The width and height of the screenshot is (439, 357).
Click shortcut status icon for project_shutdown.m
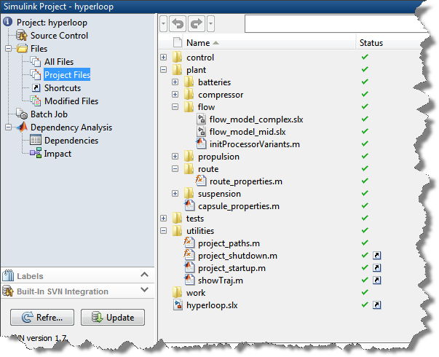tap(377, 256)
